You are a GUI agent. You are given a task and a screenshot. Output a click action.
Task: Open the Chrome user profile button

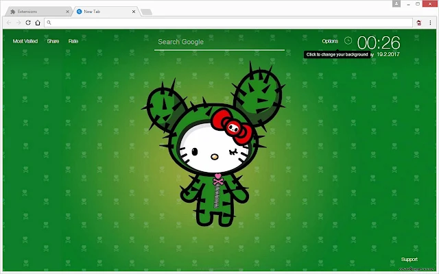(x=396, y=3)
